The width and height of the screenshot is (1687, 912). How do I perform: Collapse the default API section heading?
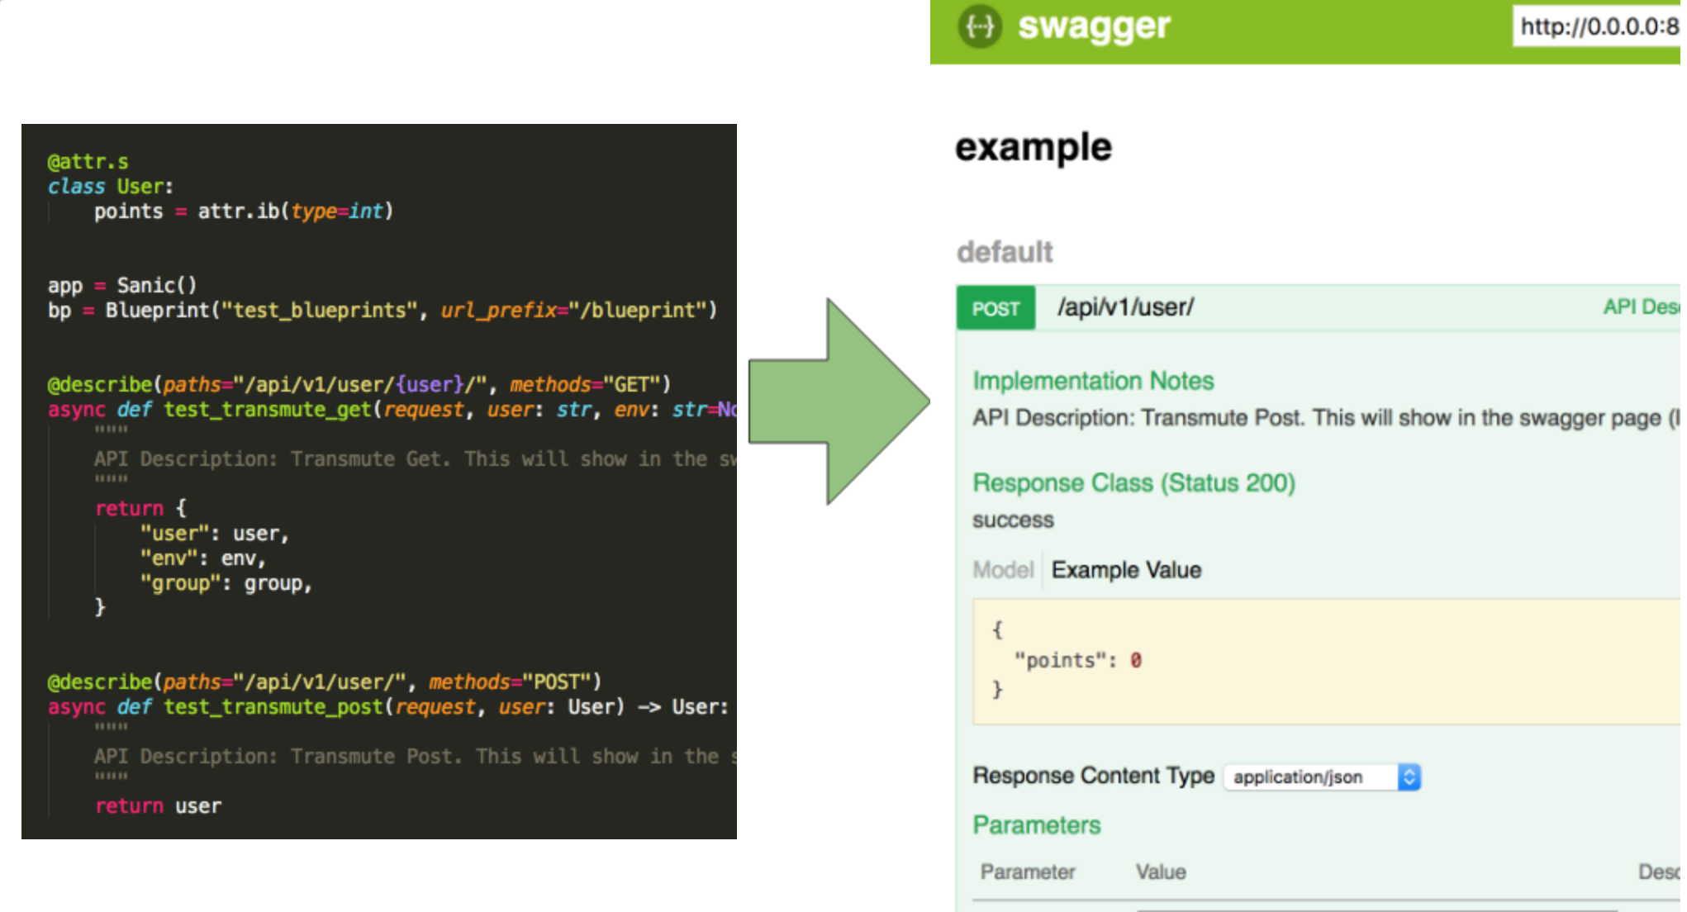point(1005,252)
